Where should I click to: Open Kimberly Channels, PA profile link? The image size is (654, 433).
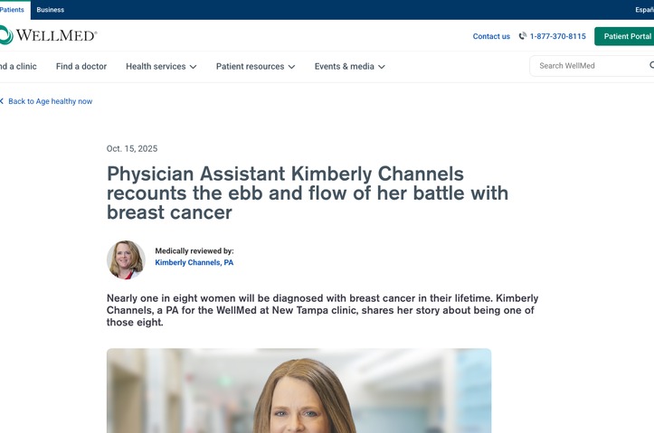point(194,262)
